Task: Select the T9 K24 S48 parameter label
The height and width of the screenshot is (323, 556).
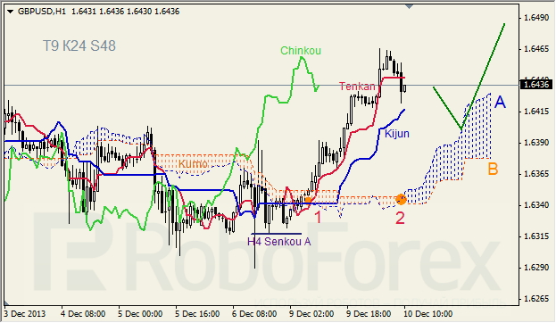Action: click(x=79, y=46)
